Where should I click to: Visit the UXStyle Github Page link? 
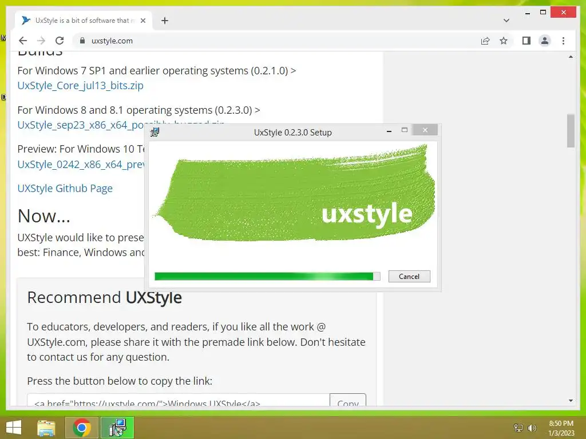point(65,188)
